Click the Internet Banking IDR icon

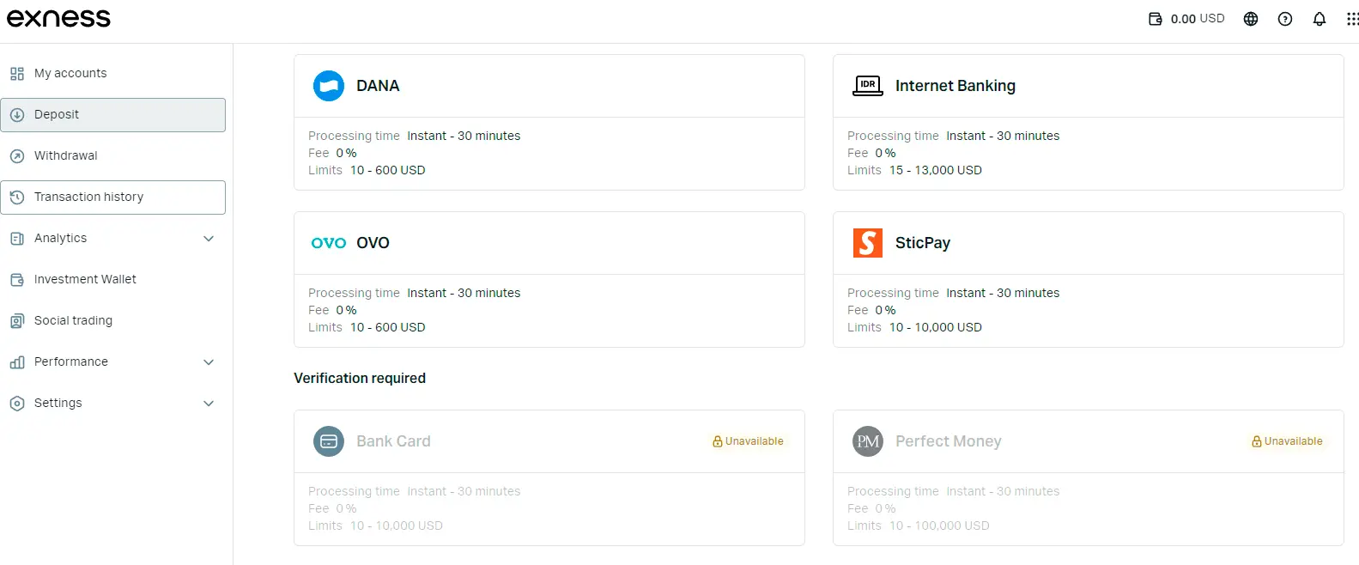(868, 86)
